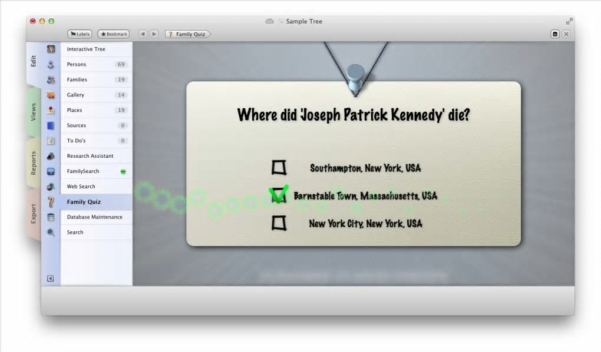Click the Web Search globe icon
The width and height of the screenshot is (601, 352).
(51, 187)
